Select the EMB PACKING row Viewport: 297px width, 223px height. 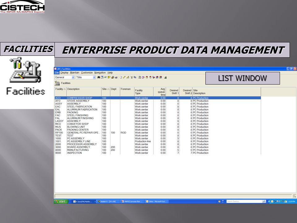158,112
